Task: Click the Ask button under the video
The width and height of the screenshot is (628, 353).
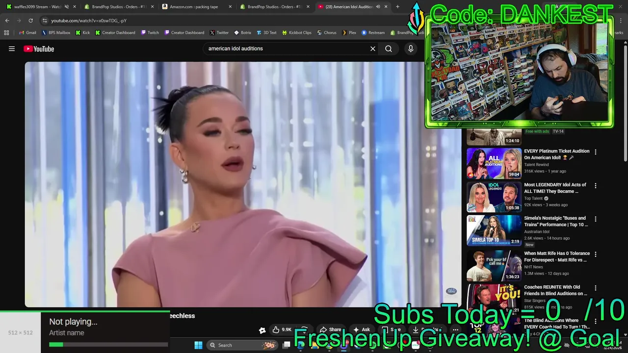Action: click(362, 330)
